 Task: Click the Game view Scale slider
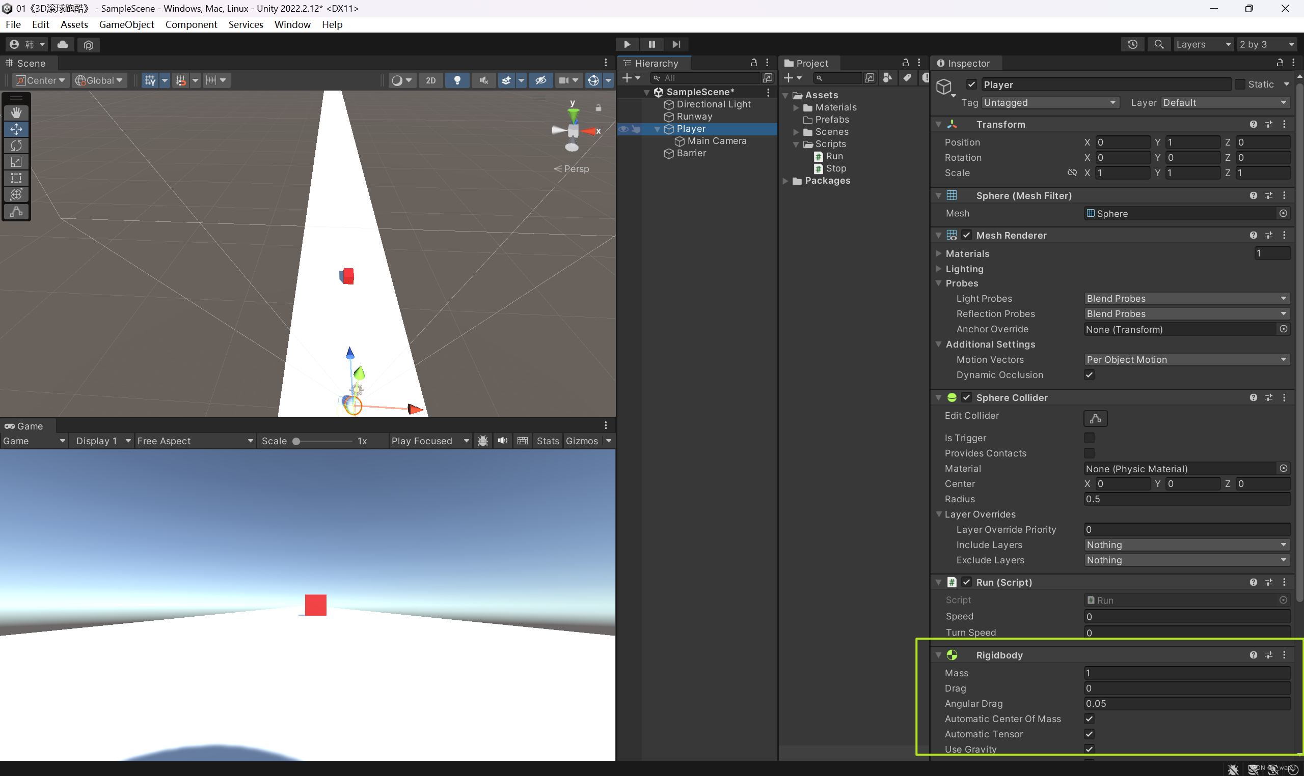tap(323, 441)
